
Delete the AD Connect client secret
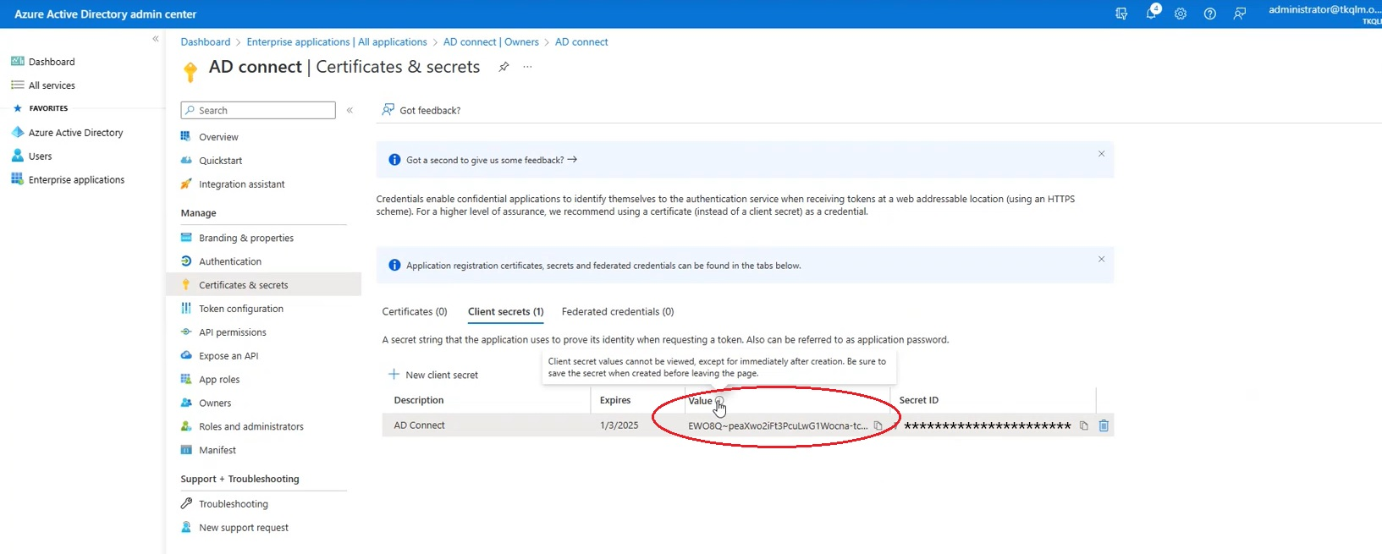click(1104, 425)
